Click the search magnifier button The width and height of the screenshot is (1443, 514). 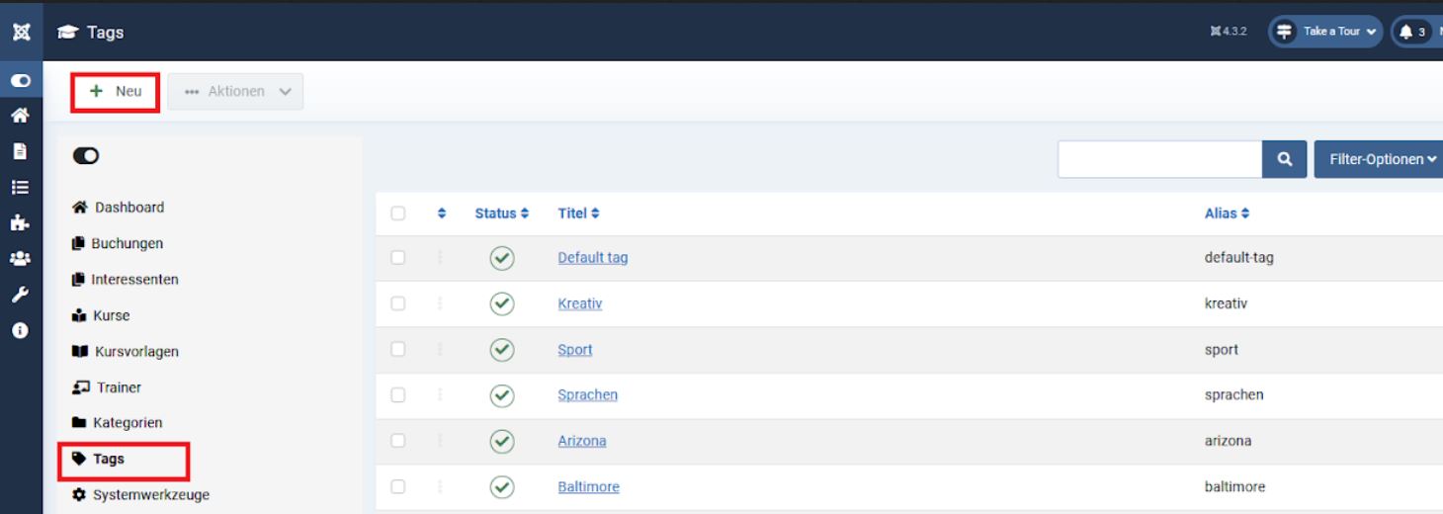(1285, 159)
